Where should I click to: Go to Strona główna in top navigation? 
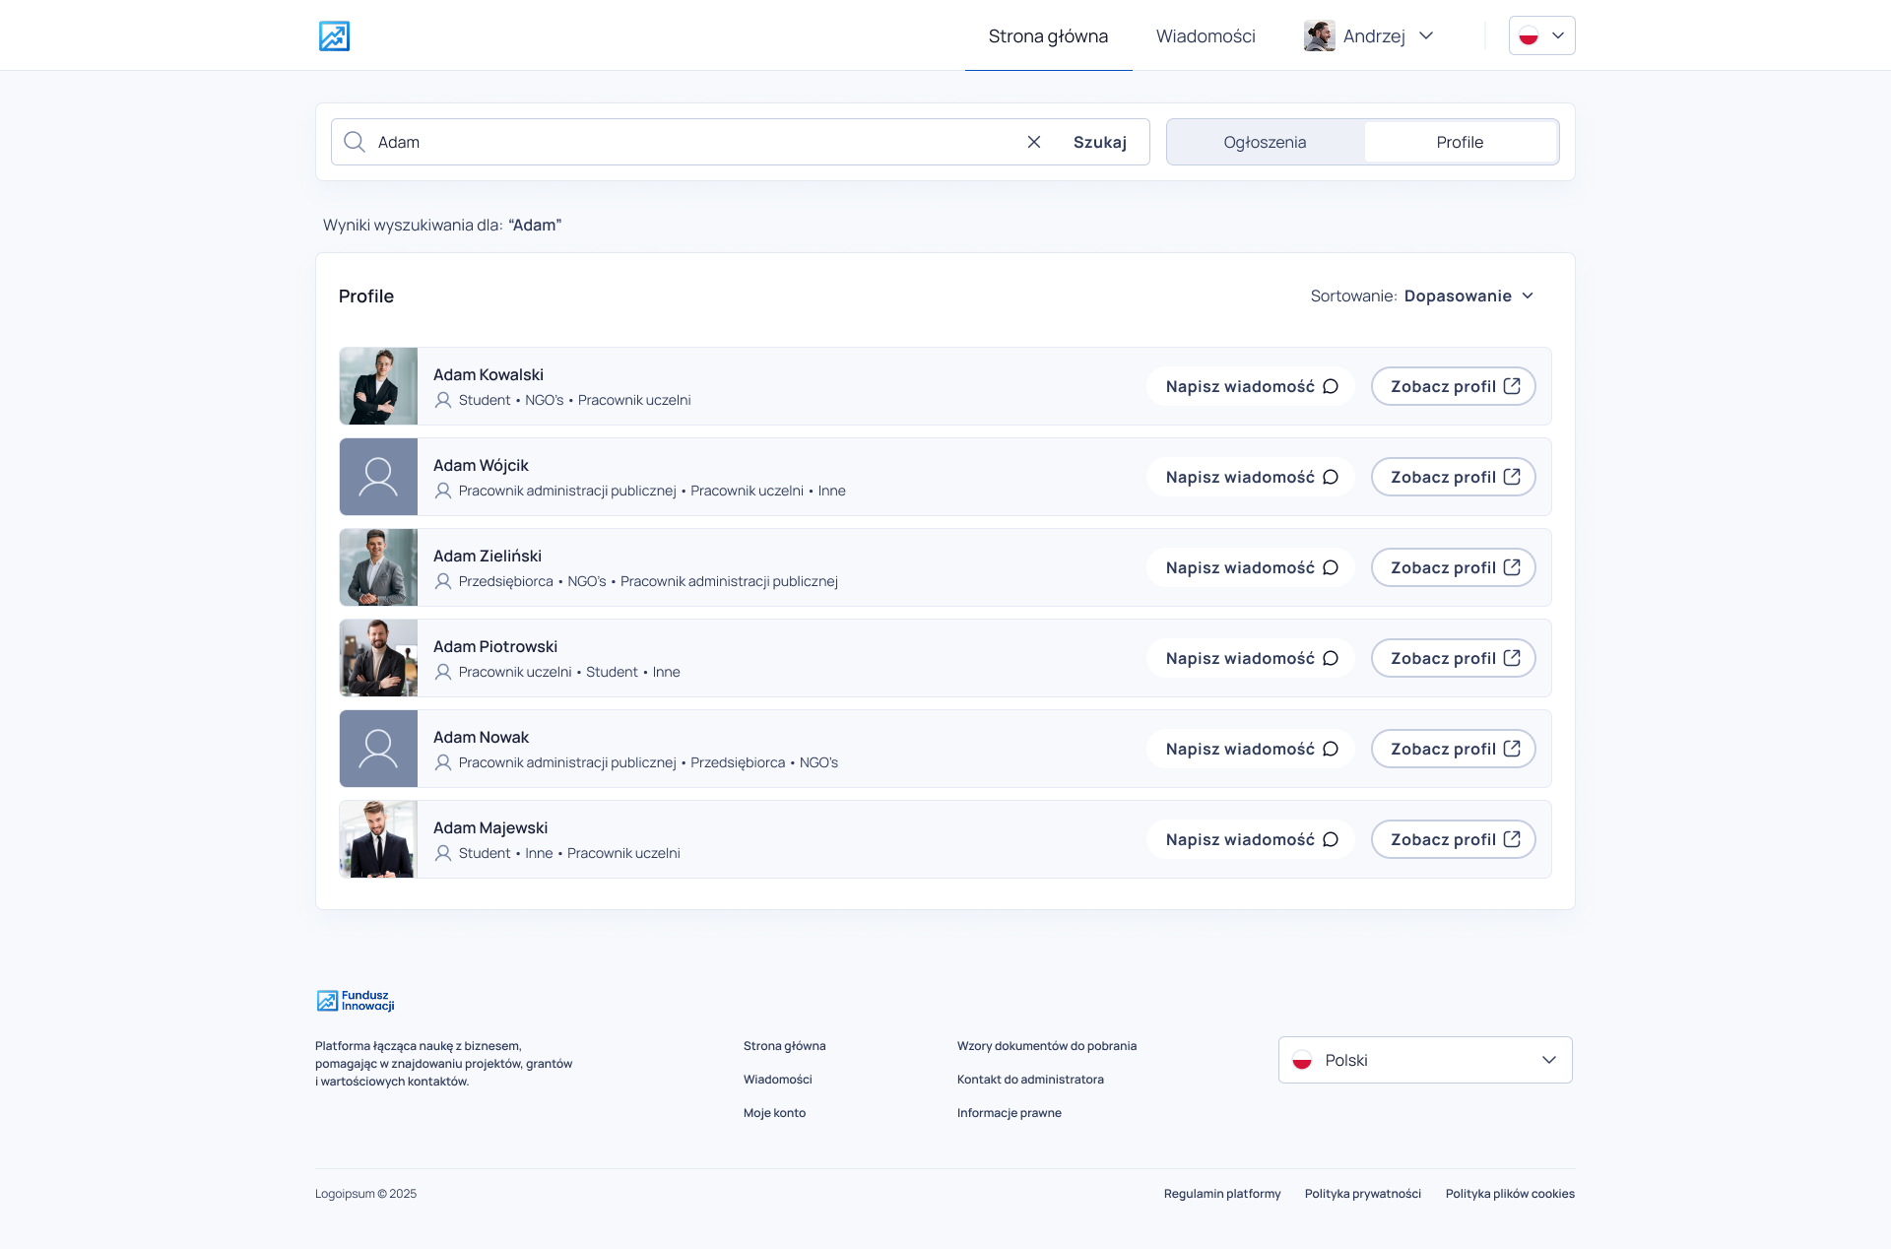[1048, 35]
